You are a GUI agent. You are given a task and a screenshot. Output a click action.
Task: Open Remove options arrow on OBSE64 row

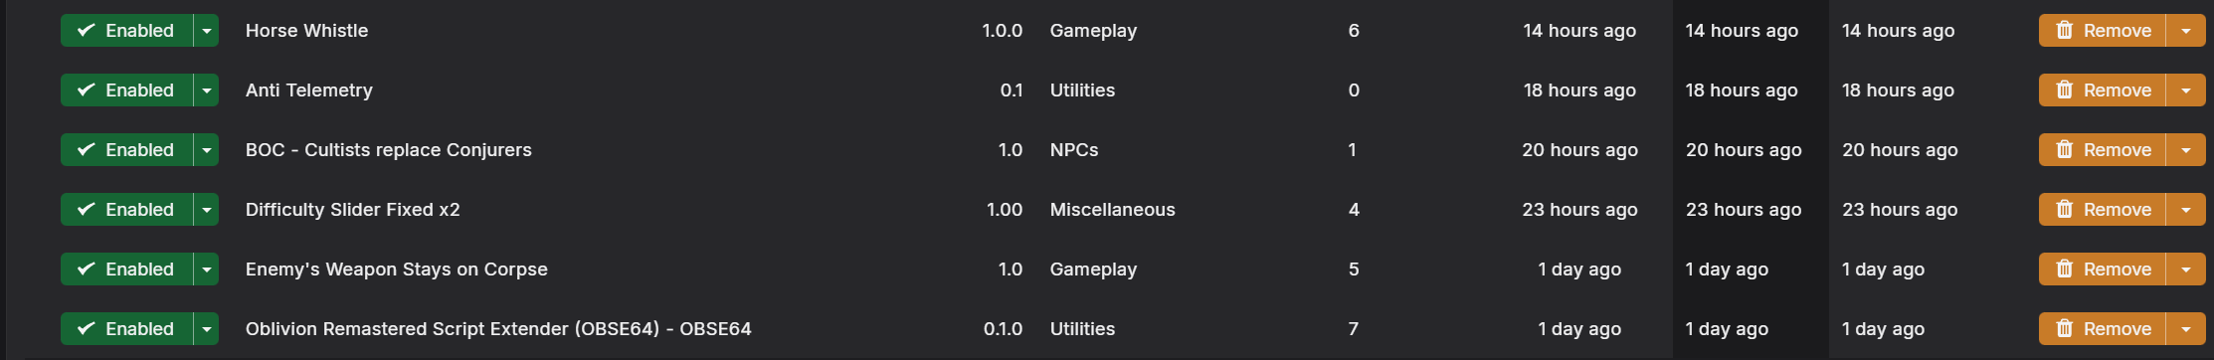click(2186, 329)
